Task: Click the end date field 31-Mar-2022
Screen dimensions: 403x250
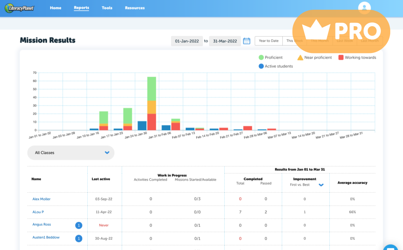Action: coord(225,41)
